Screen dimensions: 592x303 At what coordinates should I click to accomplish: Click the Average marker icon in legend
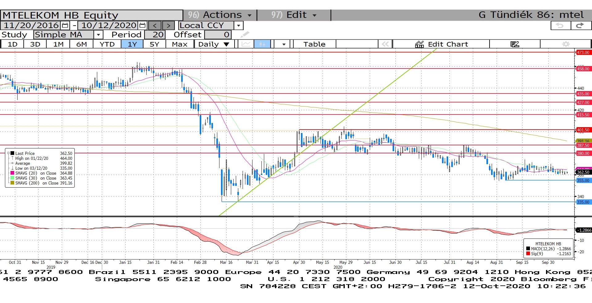tap(12, 163)
